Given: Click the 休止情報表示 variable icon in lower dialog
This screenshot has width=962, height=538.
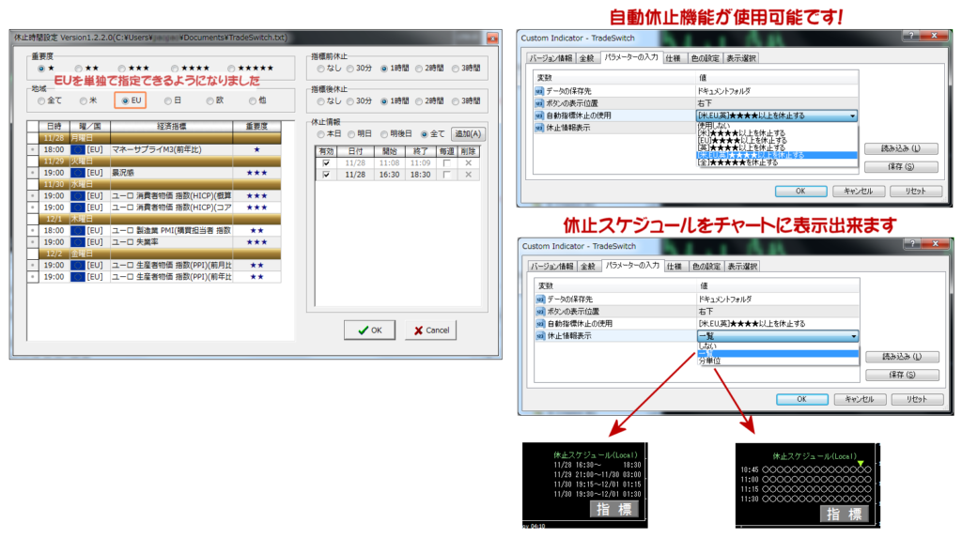Looking at the screenshot, I should [x=540, y=336].
